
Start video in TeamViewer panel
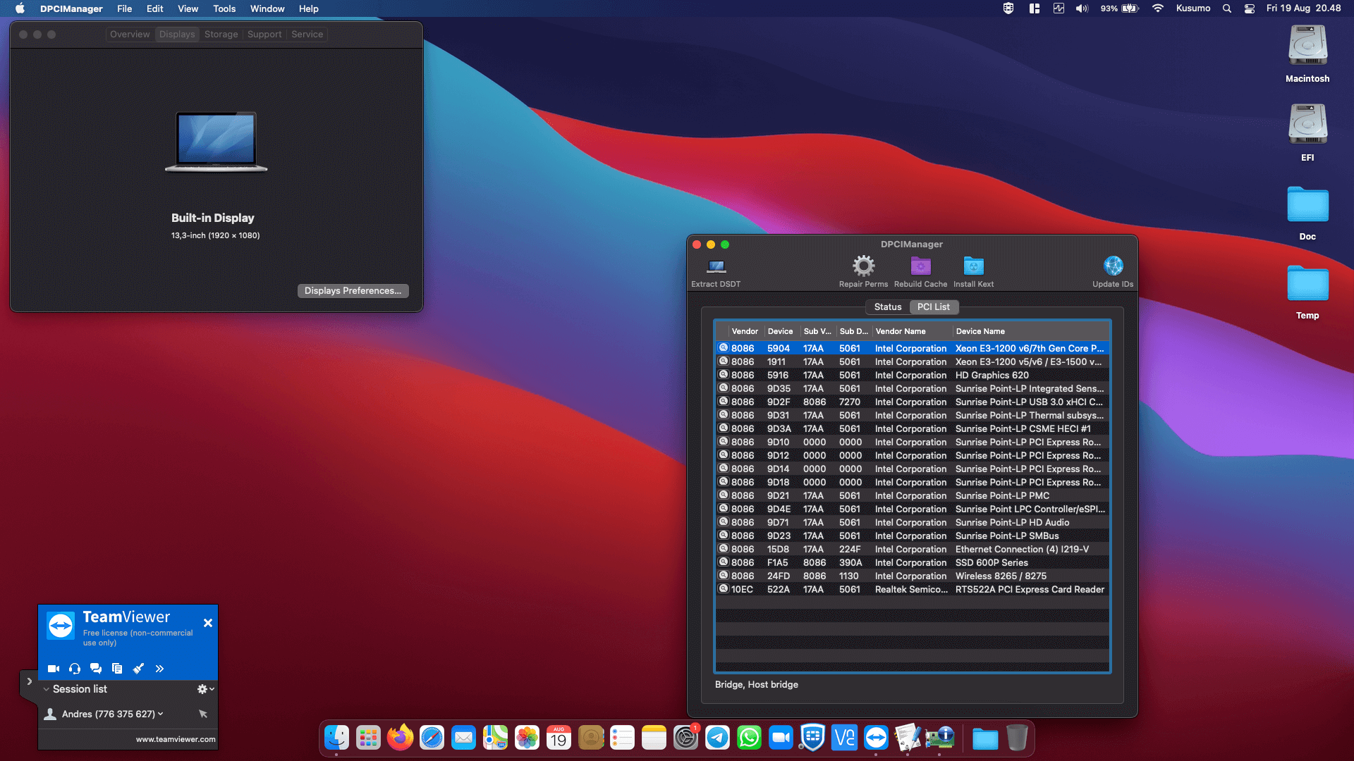tap(54, 669)
